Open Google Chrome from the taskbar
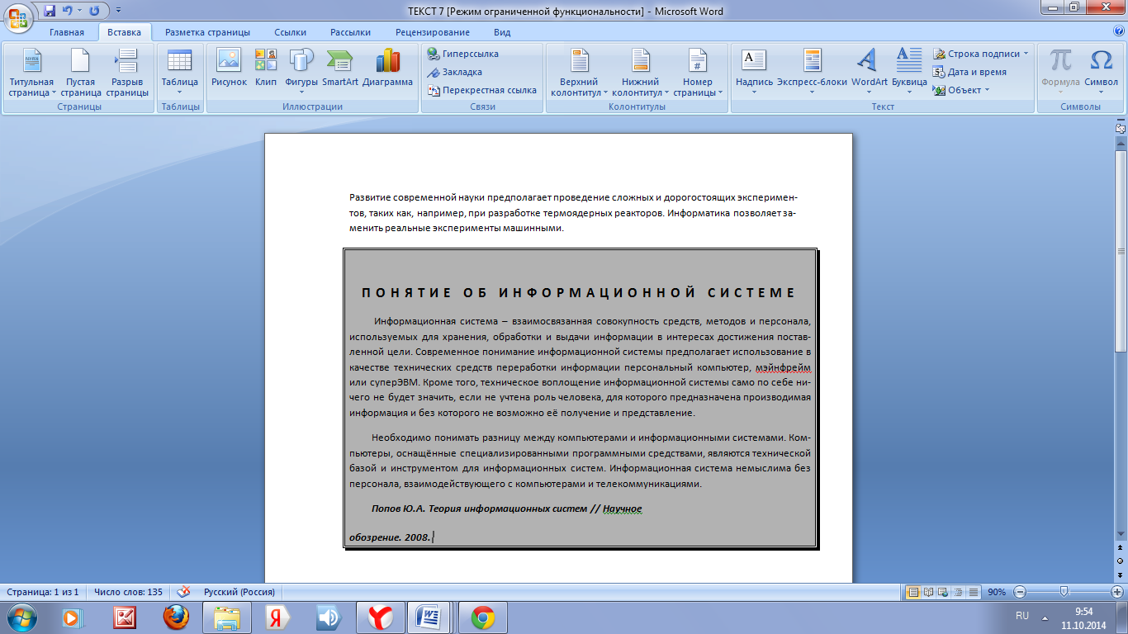Screen dimensions: 1128x634 coord(483,617)
